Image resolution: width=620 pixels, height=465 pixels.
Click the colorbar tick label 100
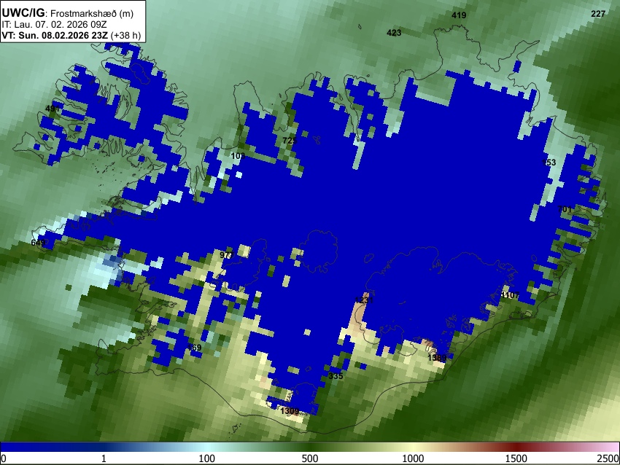(x=207, y=458)
